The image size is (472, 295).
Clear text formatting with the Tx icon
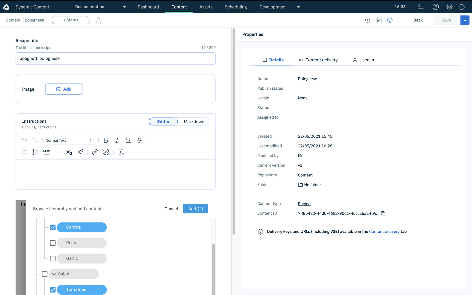[x=121, y=152]
